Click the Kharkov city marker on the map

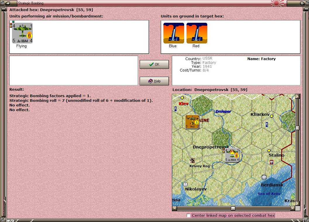coord(272,116)
